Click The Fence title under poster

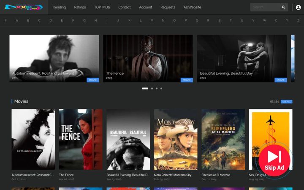66,175
